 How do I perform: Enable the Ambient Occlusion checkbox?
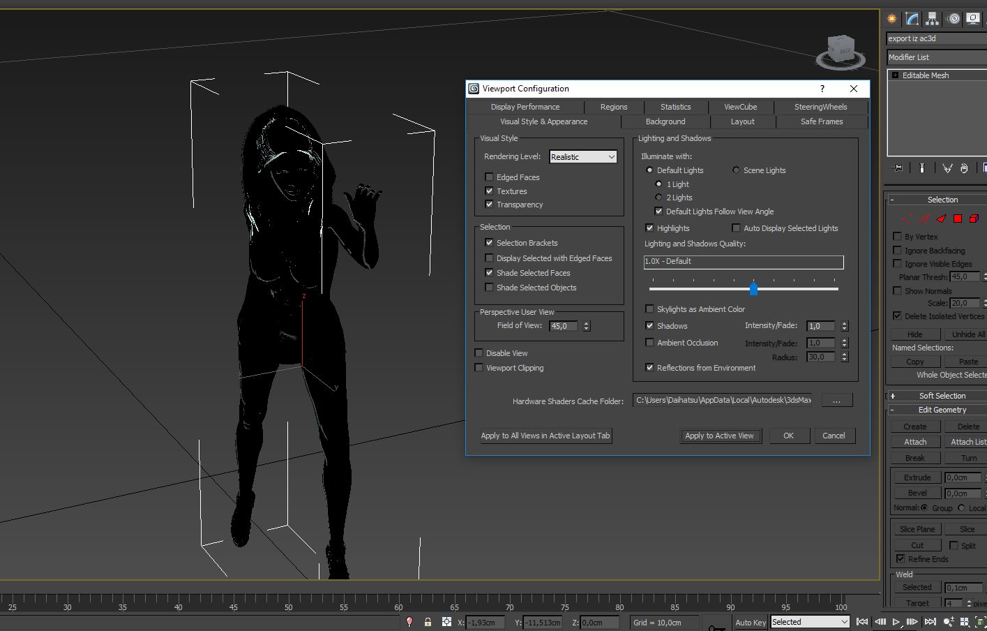click(x=650, y=343)
